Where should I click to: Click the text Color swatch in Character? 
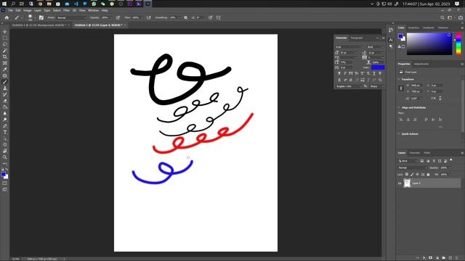point(378,67)
